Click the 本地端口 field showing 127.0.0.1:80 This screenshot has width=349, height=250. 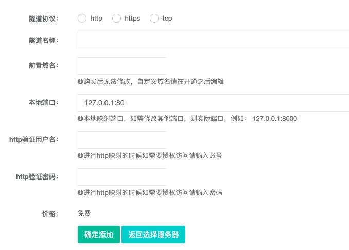[213, 103]
